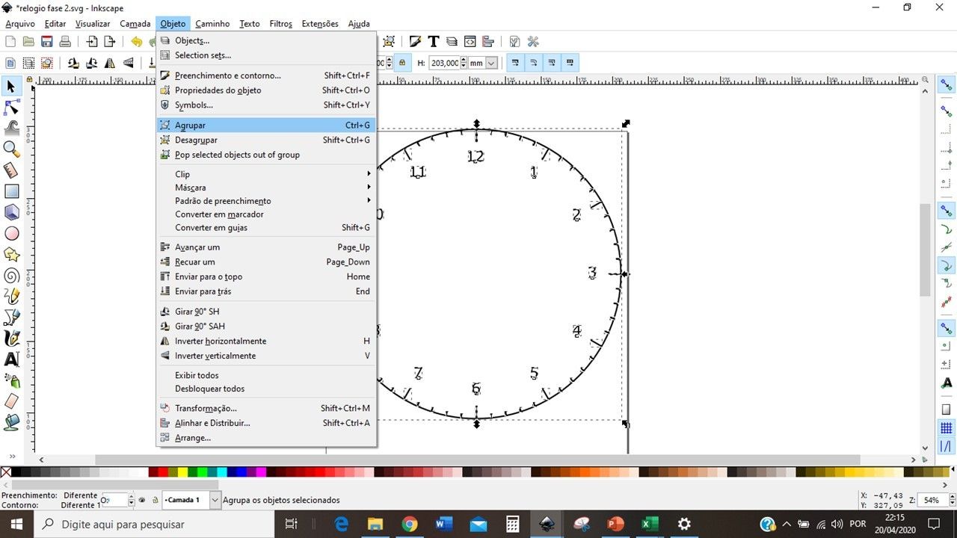Viewport: 957px width, 538px height.
Task: Open the Caminho menu
Action: point(213,24)
